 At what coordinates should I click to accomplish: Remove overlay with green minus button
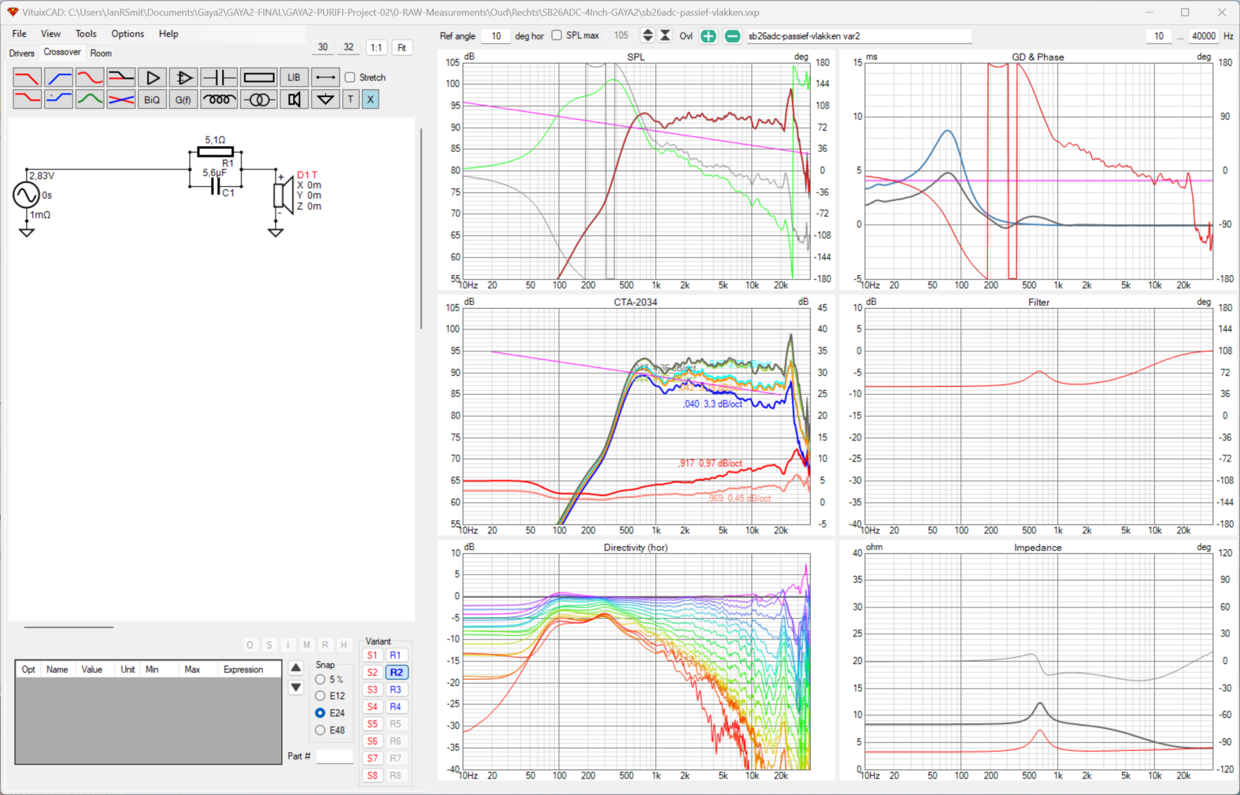732,36
